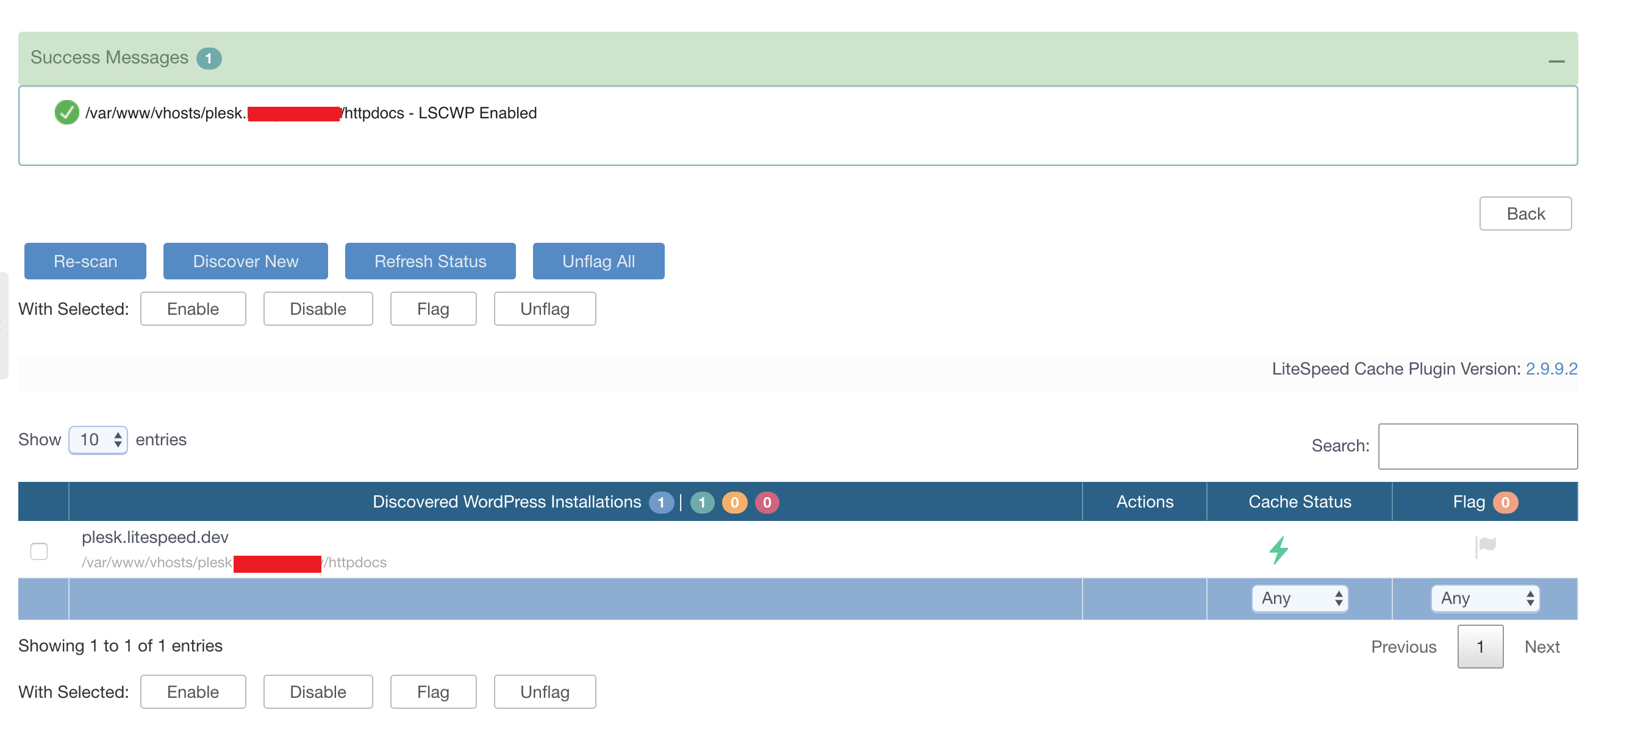Image resolution: width=1632 pixels, height=732 pixels.
Task: Sort by Cache Status column header
Action: [1299, 502]
